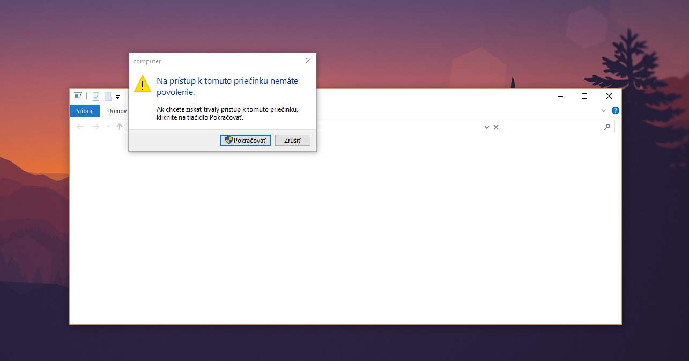Screen dimensions: 689x361
Task: Go up one folder level arrow
Action: pos(120,127)
